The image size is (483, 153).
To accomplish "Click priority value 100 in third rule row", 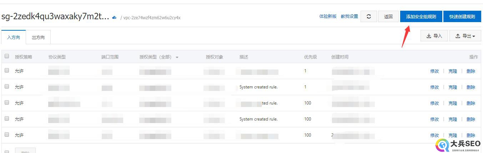I will pos(308,103).
